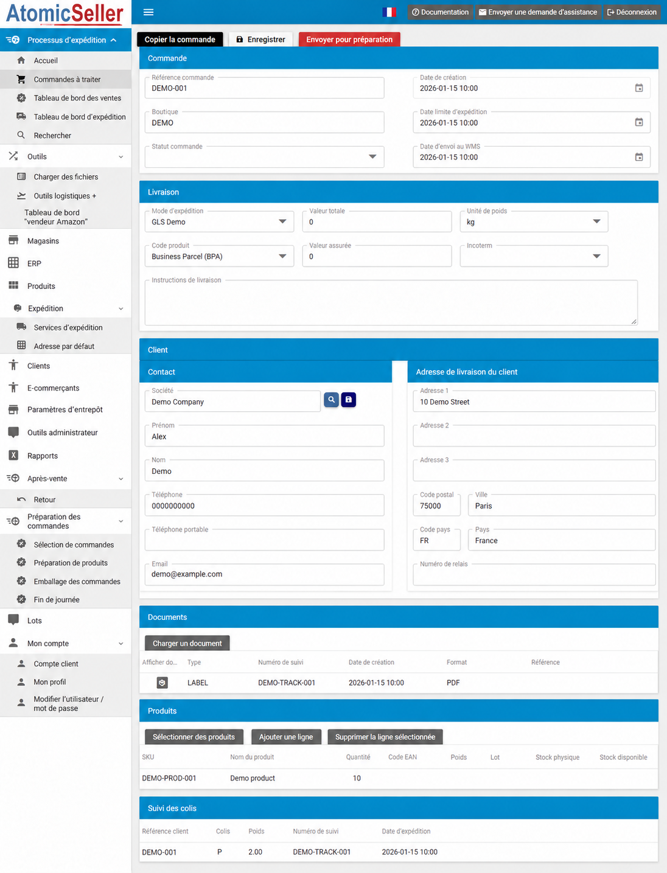The height and width of the screenshot is (873, 667).
Task: Click Envoyer pour préparation button
Action: (x=349, y=40)
